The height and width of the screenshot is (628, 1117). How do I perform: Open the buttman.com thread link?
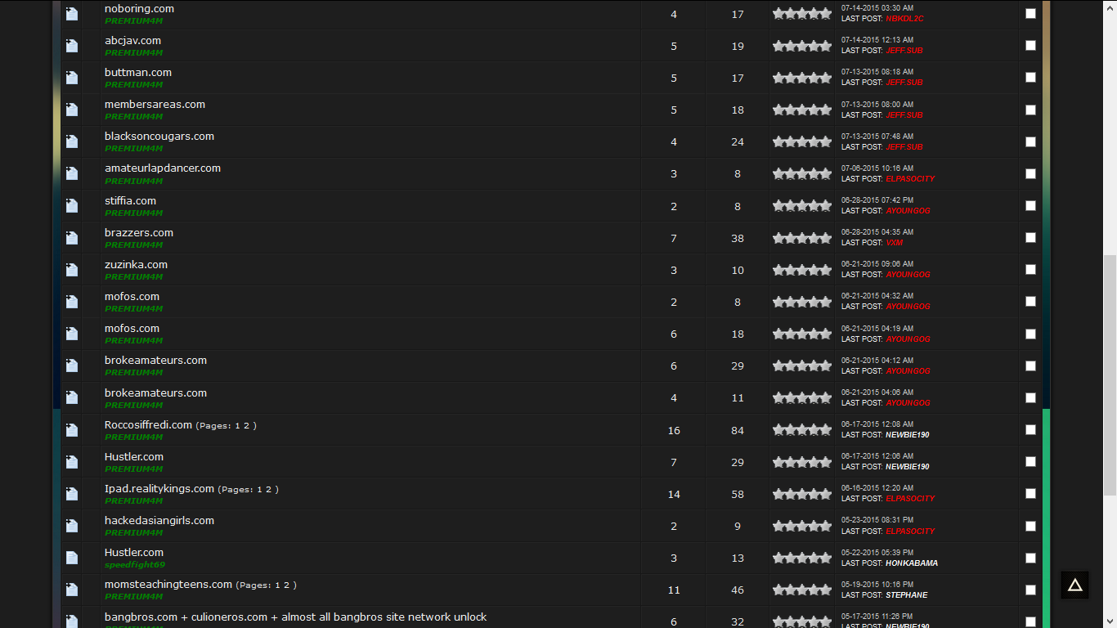138,73
